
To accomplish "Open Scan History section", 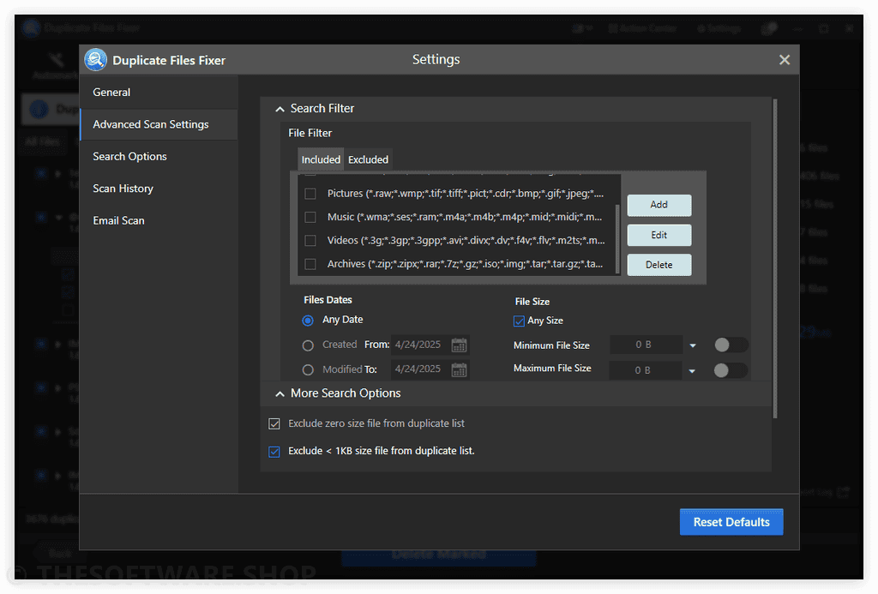I will pyautogui.click(x=159, y=188).
